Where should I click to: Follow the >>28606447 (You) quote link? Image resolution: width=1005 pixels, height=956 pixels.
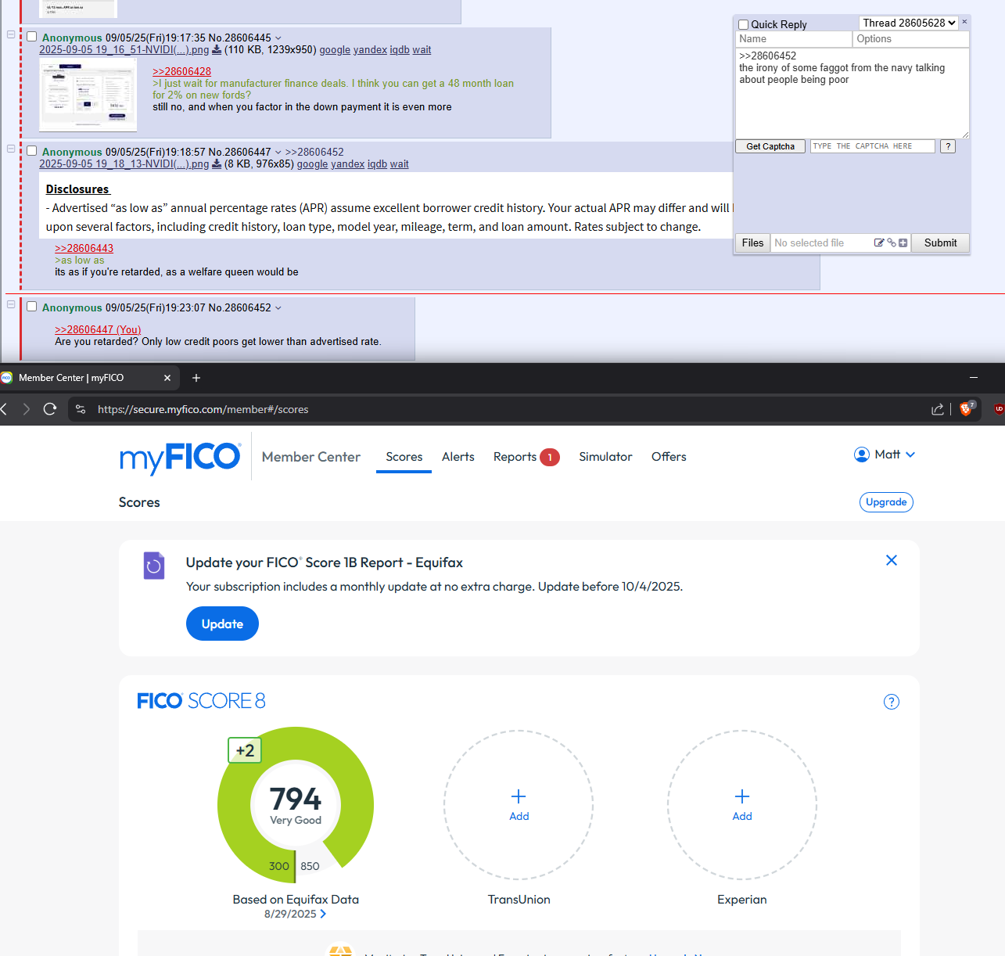(98, 330)
